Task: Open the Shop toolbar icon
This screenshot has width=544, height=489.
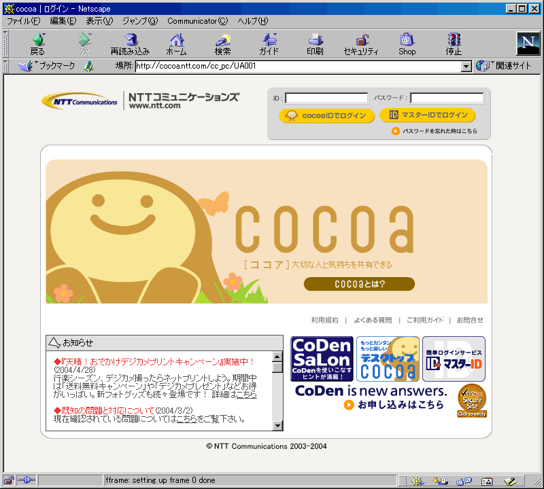Action: tap(407, 44)
